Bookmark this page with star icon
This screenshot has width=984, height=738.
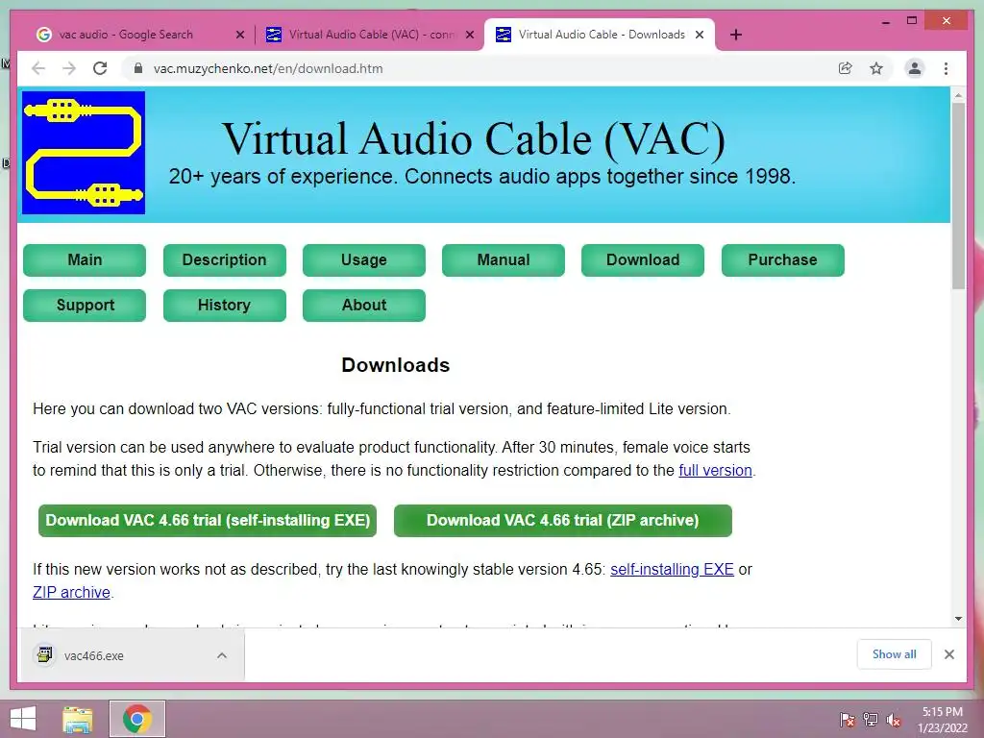876,68
